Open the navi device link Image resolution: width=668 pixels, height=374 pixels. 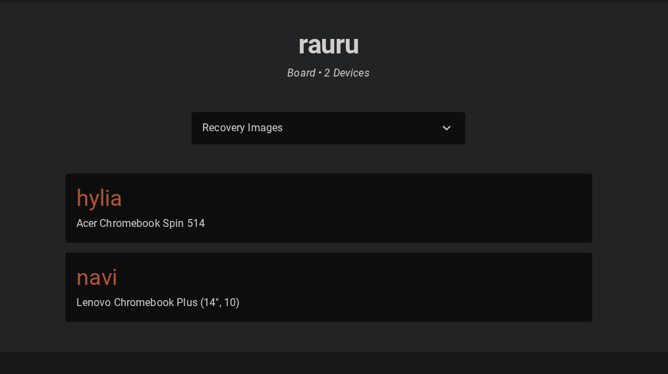[97, 278]
